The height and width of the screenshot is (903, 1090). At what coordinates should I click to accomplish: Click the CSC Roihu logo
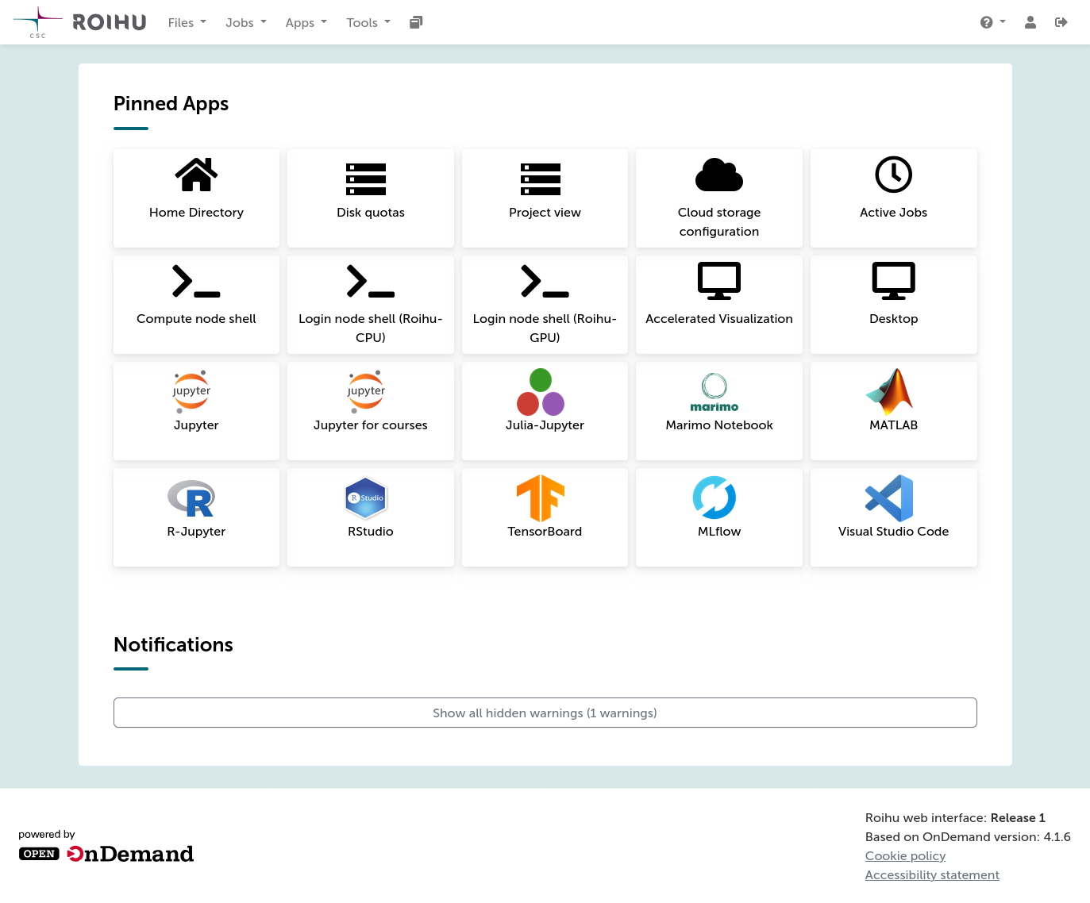click(x=80, y=22)
